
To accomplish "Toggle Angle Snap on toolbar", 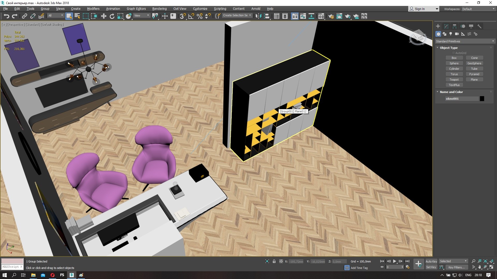I will click(191, 16).
